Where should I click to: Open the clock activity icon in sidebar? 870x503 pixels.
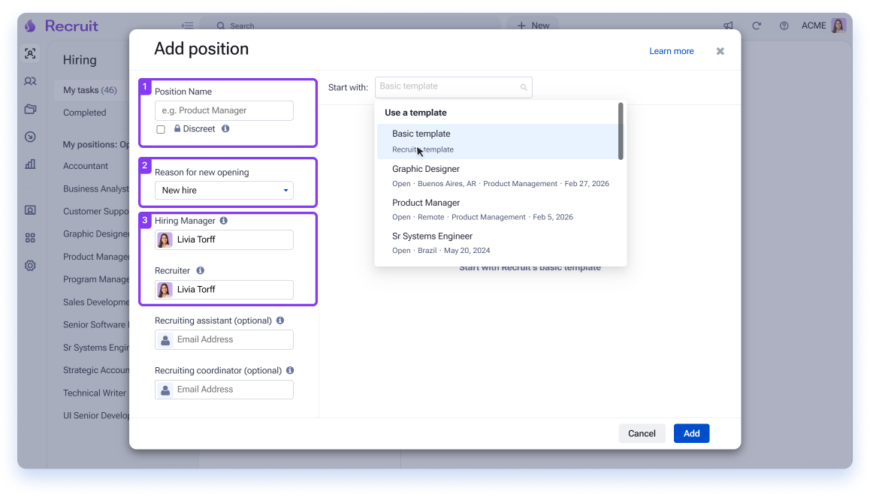[31, 137]
